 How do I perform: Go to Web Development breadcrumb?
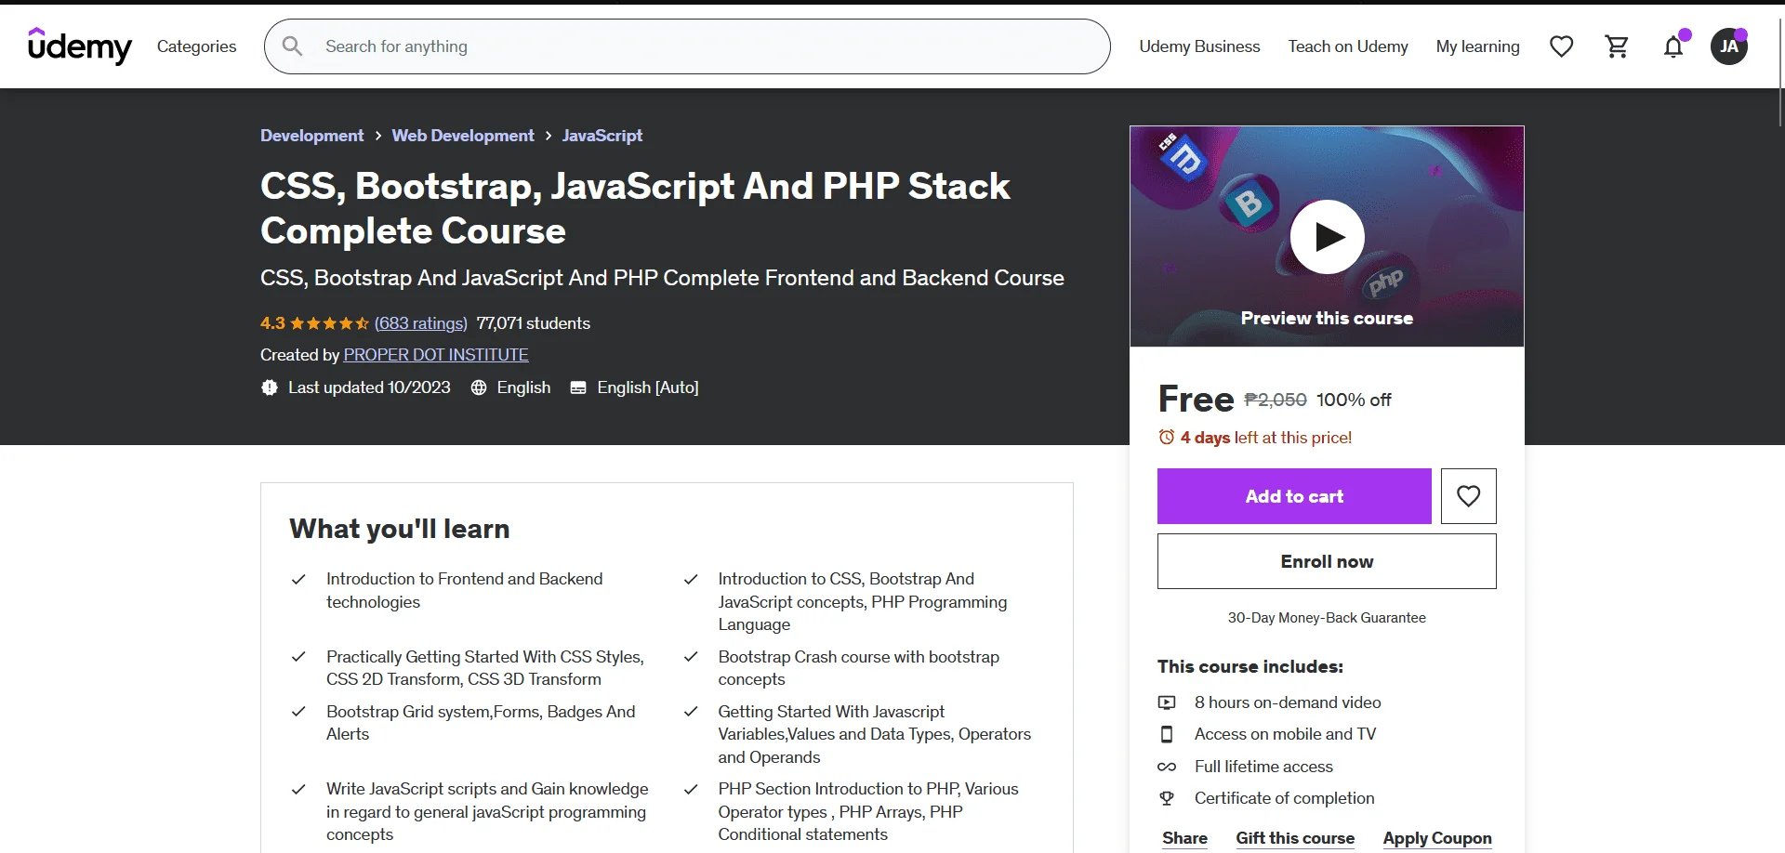(463, 136)
